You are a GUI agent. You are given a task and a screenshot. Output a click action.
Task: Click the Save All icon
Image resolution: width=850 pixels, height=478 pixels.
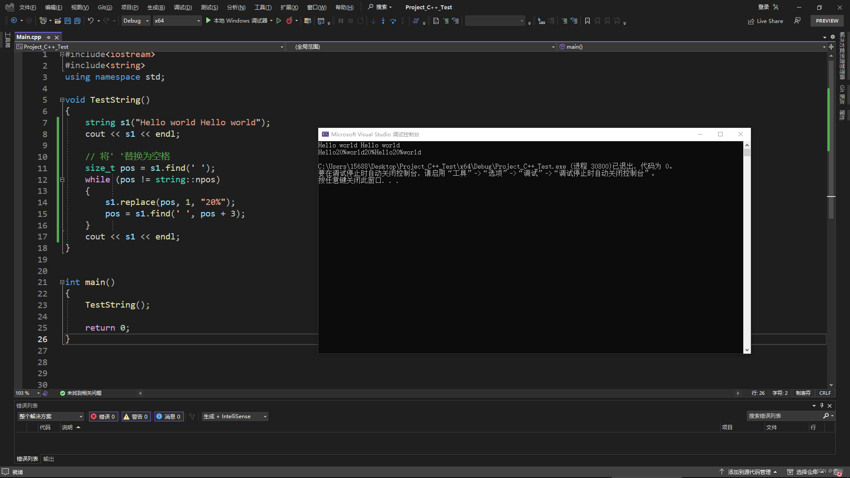tap(77, 21)
